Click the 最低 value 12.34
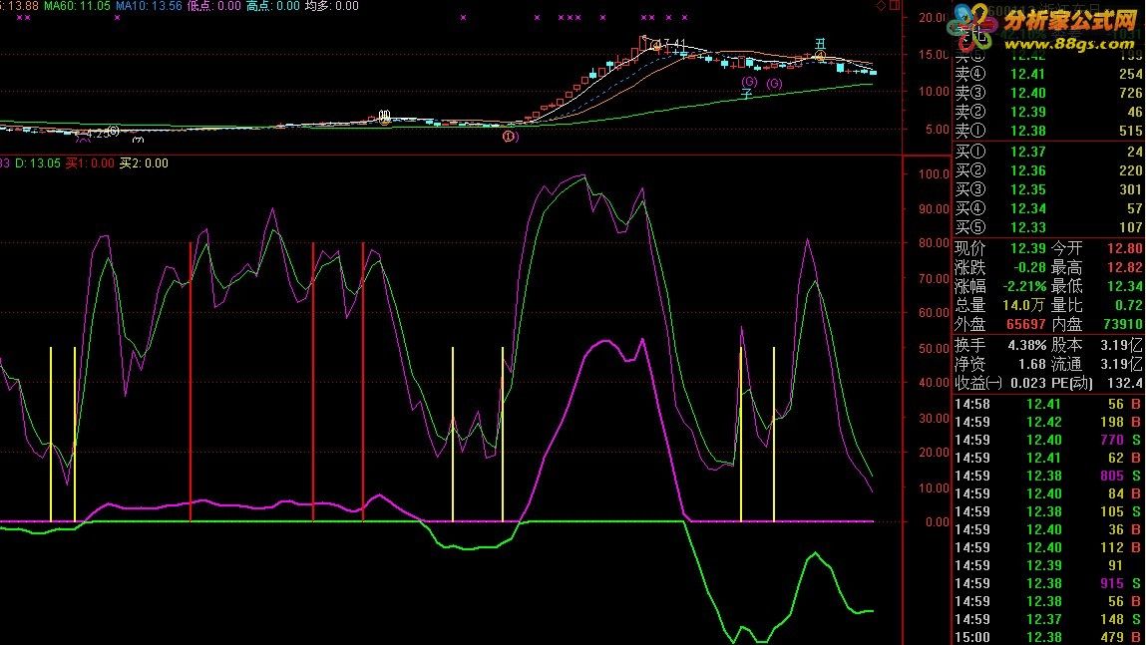Viewport: 1146px width, 645px height. point(1125,287)
